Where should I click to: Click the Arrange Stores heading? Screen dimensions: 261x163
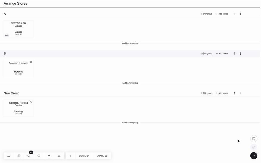(x=15, y=3)
